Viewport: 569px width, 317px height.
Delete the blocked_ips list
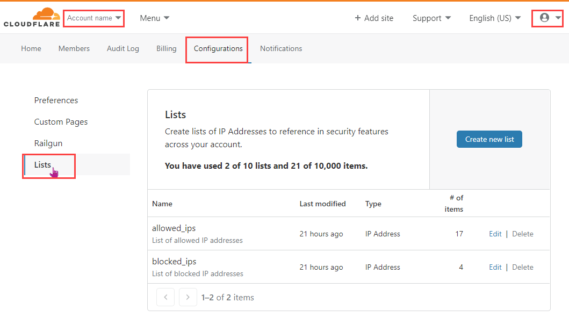pyautogui.click(x=522, y=267)
